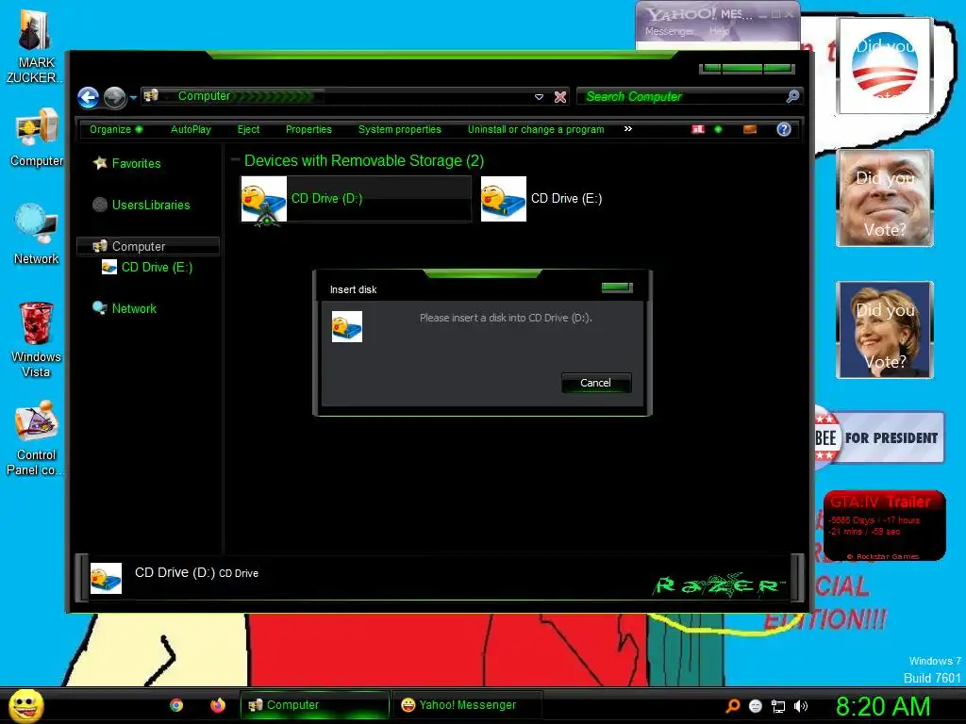Open the Network desktop icon
This screenshot has height=724, width=966.
37,235
